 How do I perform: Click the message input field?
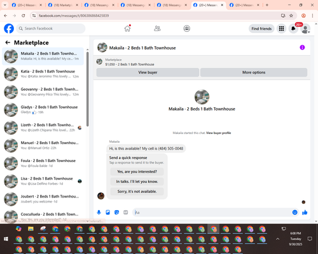coord(212,212)
